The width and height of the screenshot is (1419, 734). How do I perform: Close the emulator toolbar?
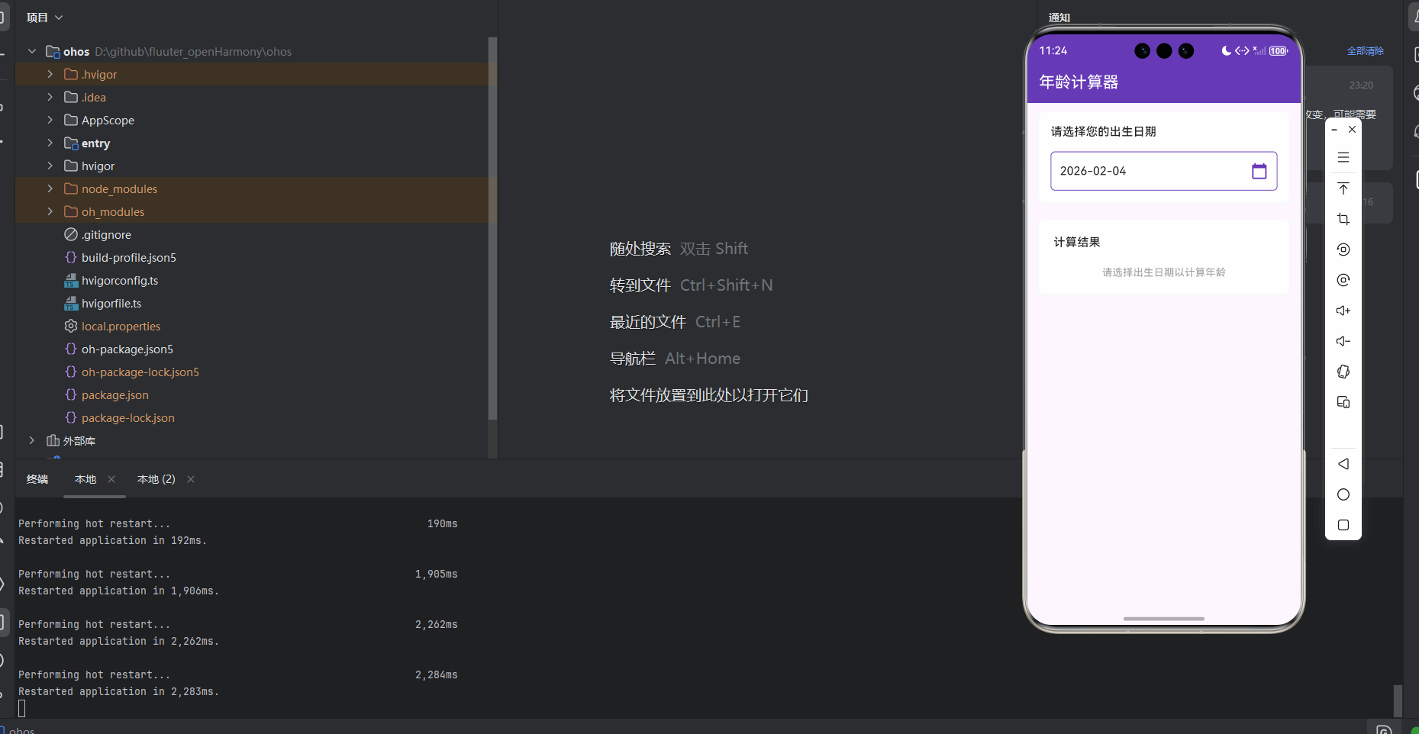tap(1352, 130)
